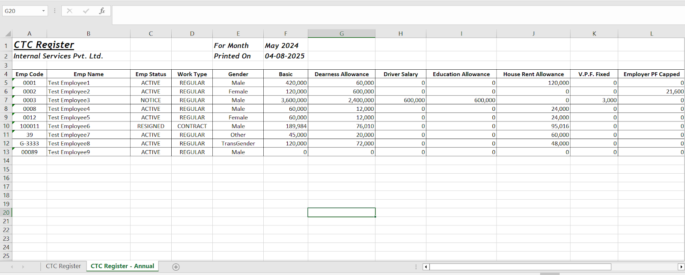Select the CTC Register - Annual tab

coord(122,266)
